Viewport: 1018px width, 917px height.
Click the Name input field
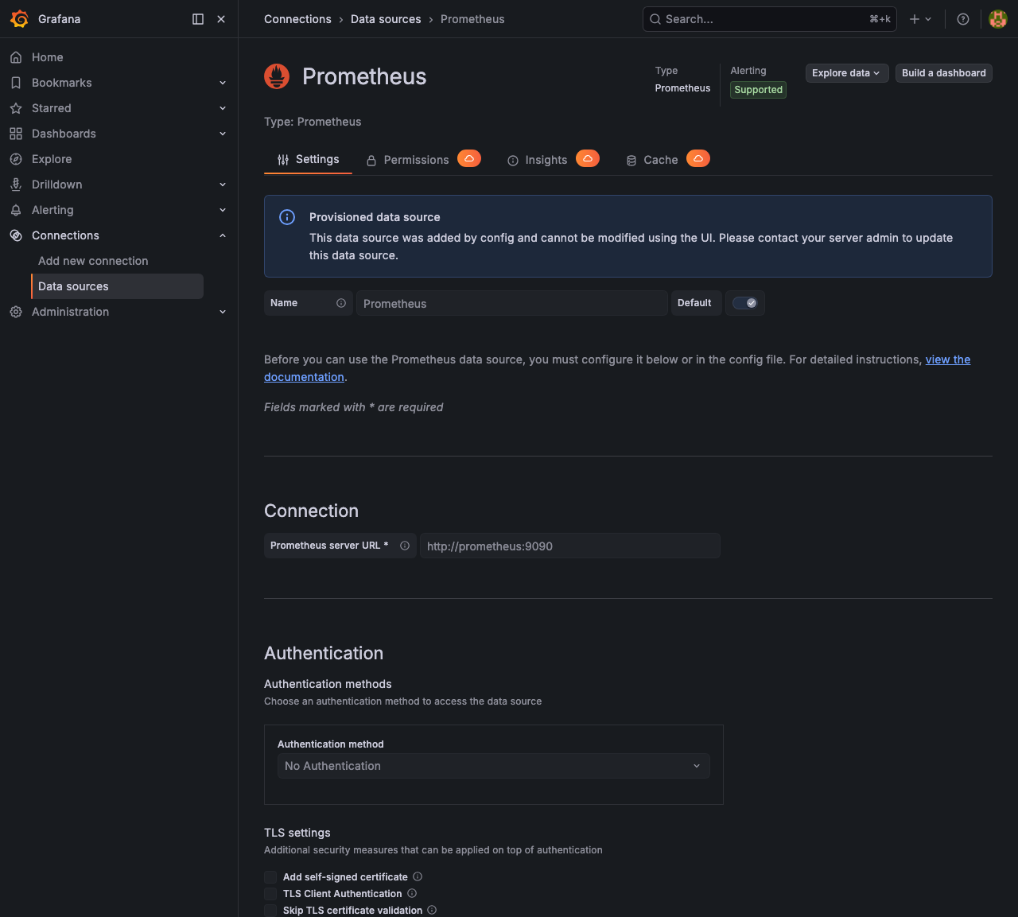(512, 303)
